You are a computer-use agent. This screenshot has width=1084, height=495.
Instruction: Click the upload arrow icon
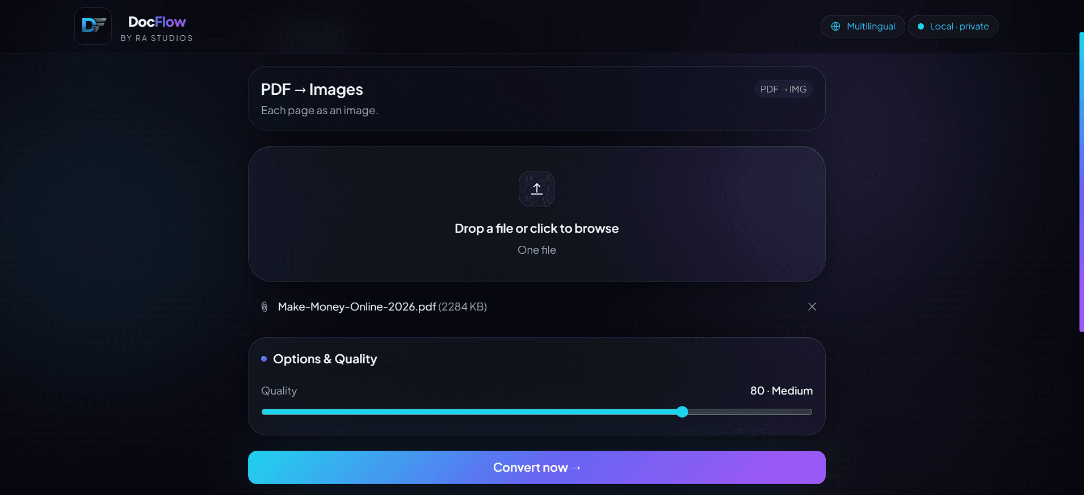coord(537,189)
